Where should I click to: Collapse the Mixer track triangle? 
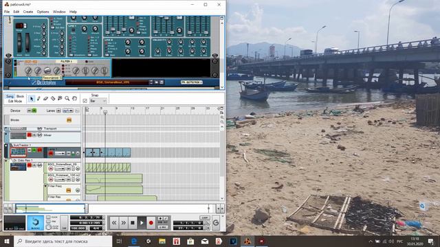pyautogui.click(x=6, y=134)
